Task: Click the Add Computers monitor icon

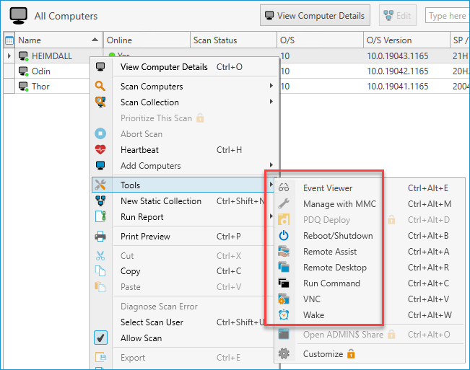Action: pyautogui.click(x=100, y=165)
